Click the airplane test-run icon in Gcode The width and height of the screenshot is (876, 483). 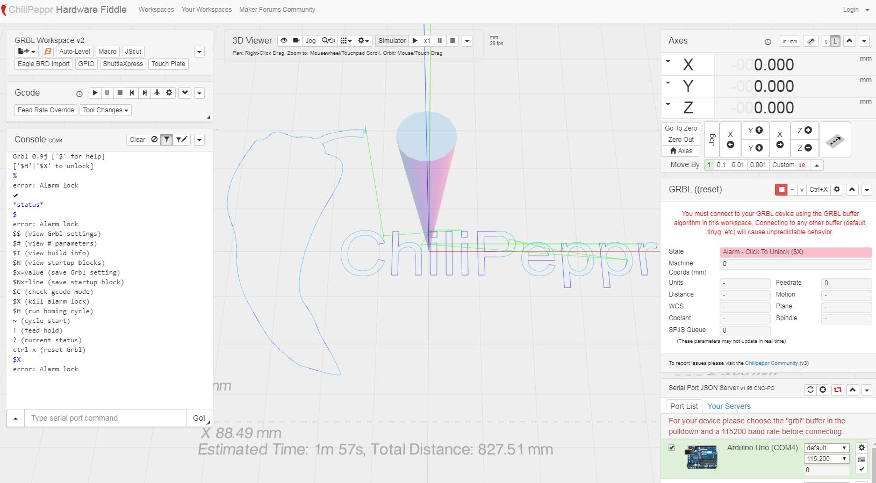157,93
